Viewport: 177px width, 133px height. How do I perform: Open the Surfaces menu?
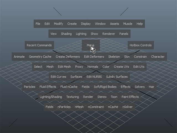point(76,77)
